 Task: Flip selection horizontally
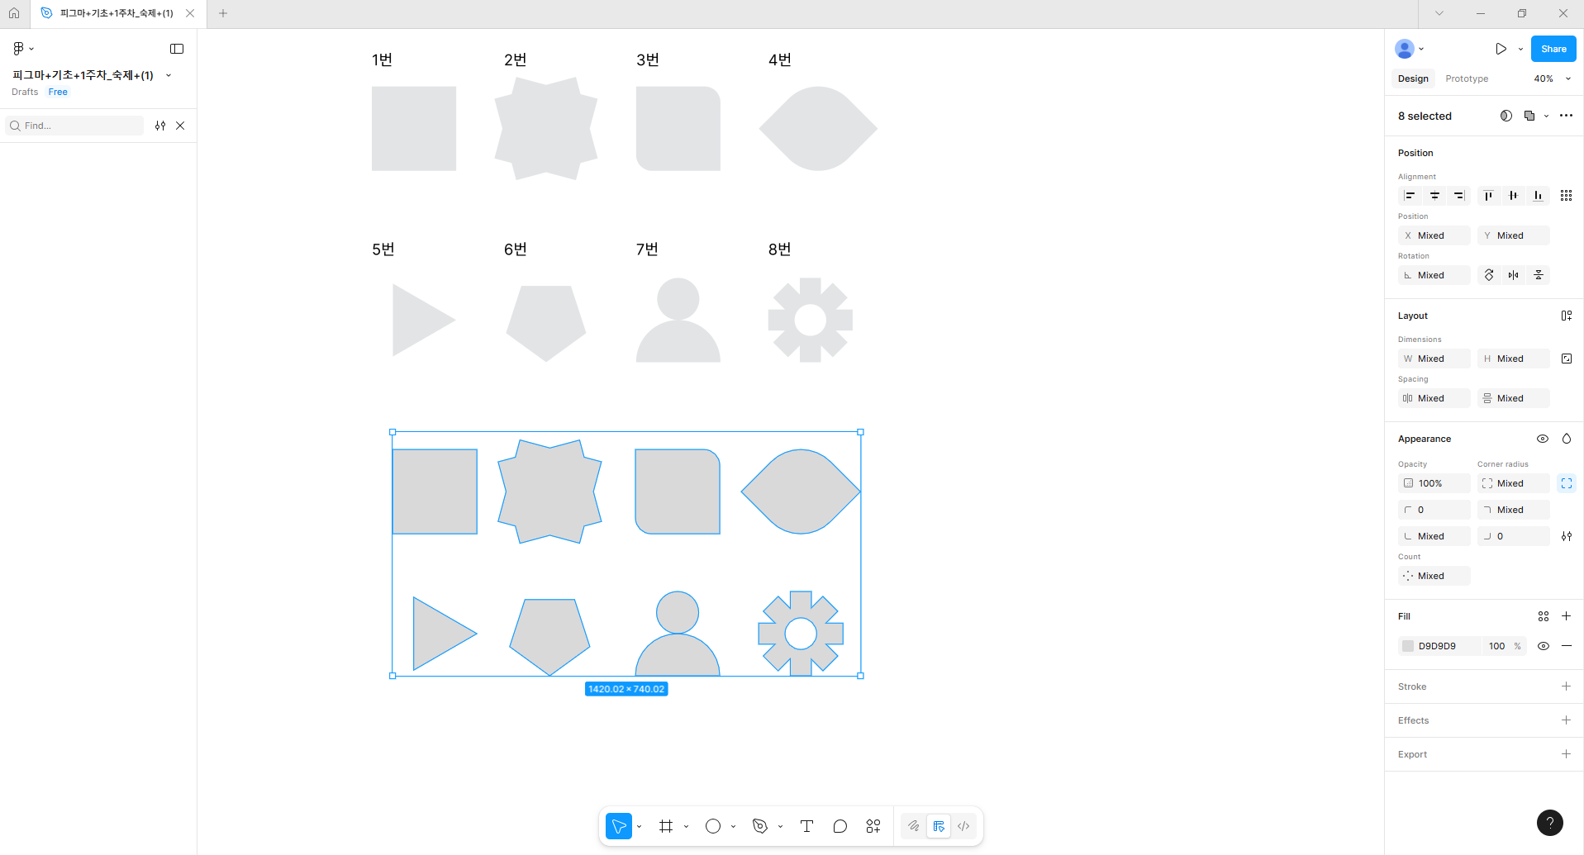[x=1513, y=275]
